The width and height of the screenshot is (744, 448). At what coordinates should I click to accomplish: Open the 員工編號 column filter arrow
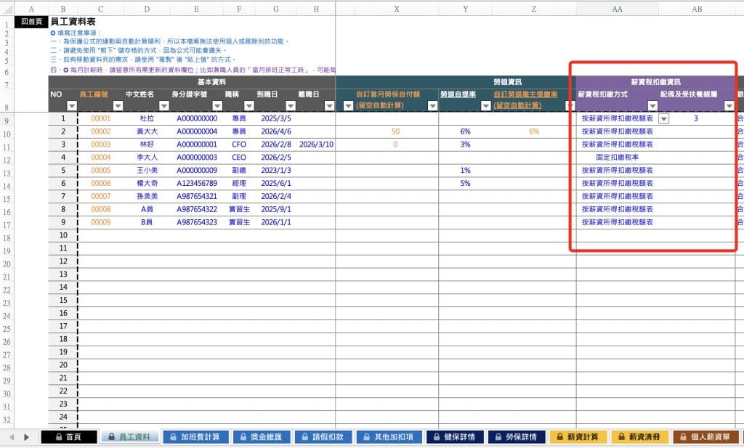coord(118,106)
